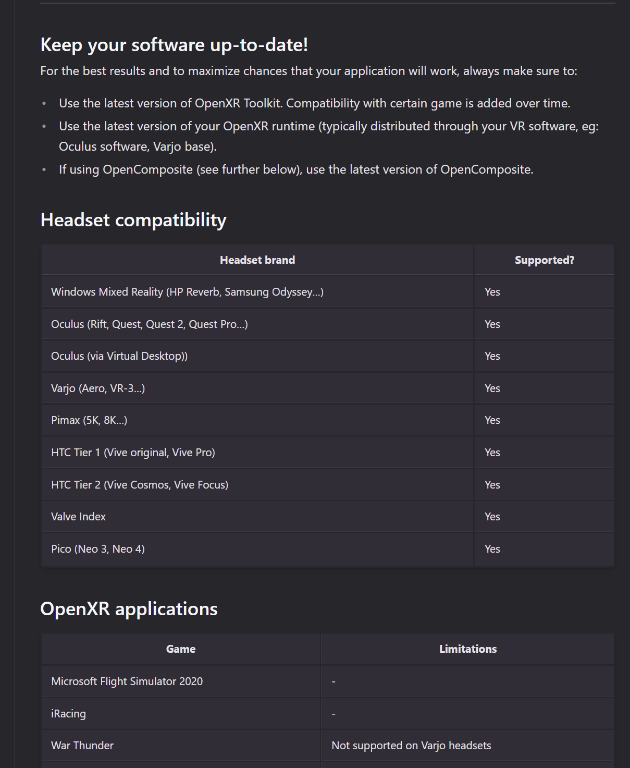The width and height of the screenshot is (630, 768).
Task: Click the Pico (Neo 3, Neo 4) cell
Action: [x=98, y=549]
